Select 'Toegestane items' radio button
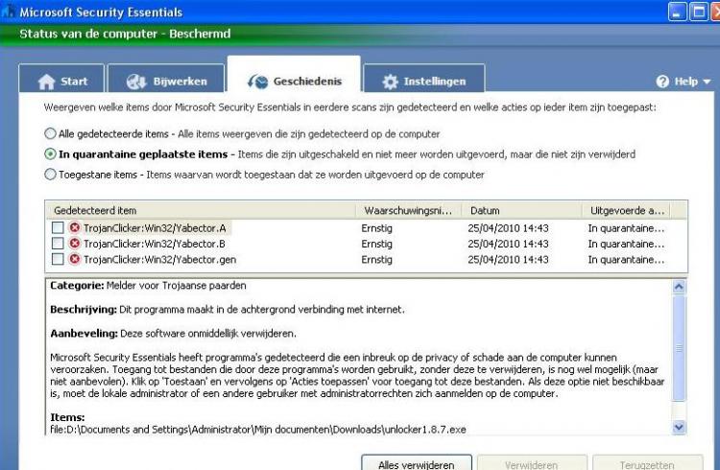Image resolution: width=720 pixels, height=470 pixels. pyautogui.click(x=50, y=175)
